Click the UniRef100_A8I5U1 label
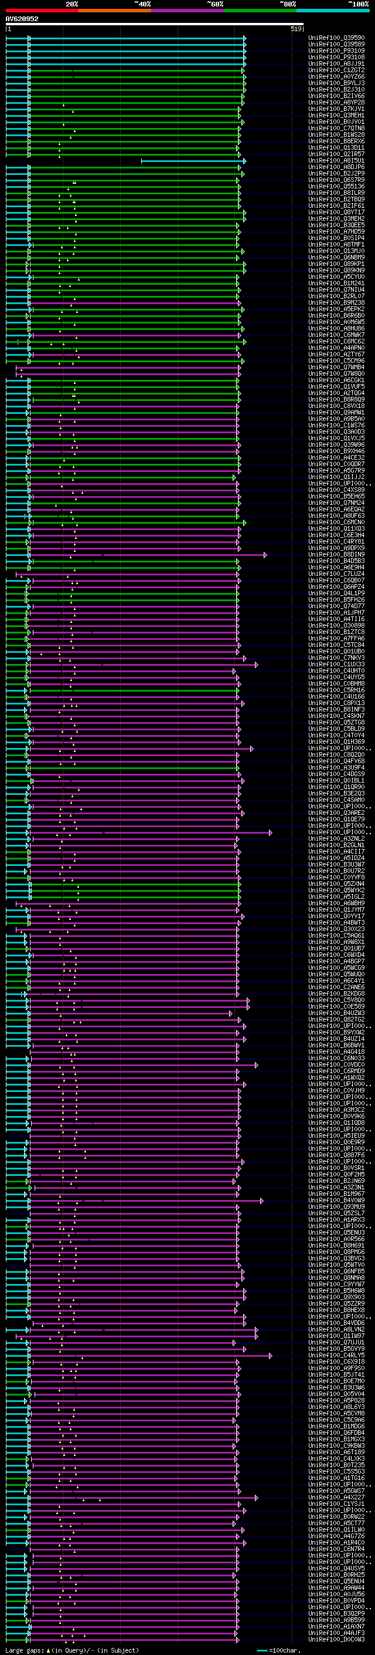 click(x=336, y=161)
